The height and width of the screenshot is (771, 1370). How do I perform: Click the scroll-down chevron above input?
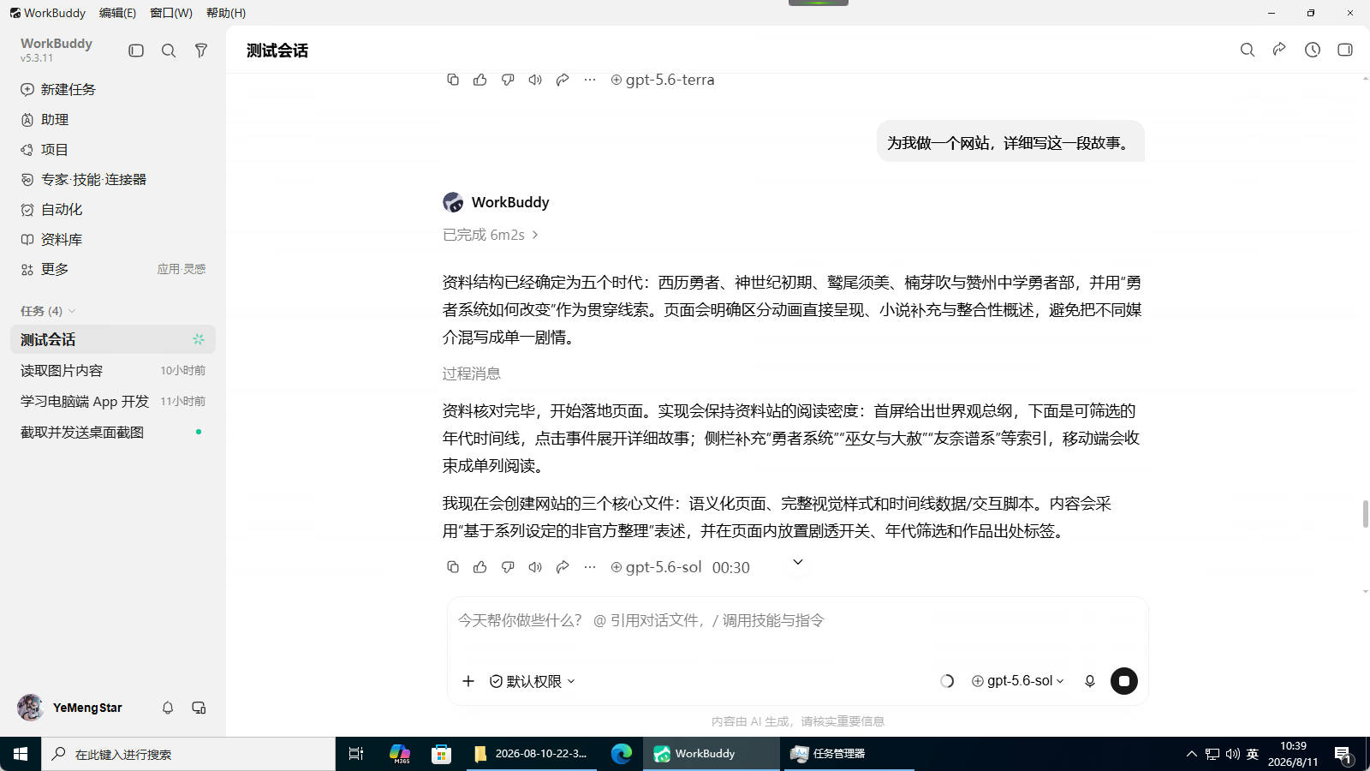point(798,562)
